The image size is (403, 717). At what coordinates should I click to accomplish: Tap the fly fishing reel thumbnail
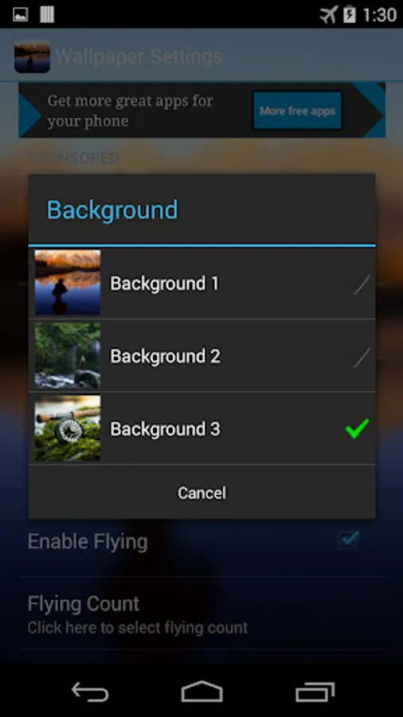pos(68,428)
